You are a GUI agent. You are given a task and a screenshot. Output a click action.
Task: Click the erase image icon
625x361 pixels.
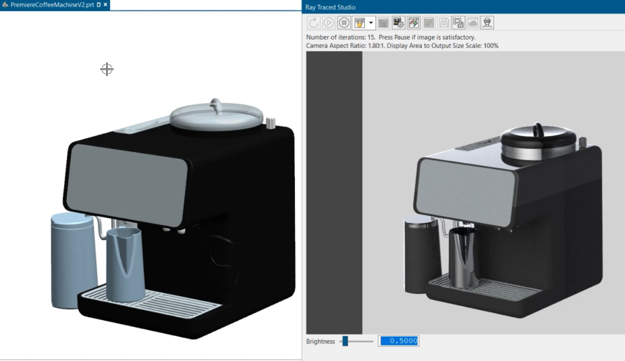[x=428, y=23]
